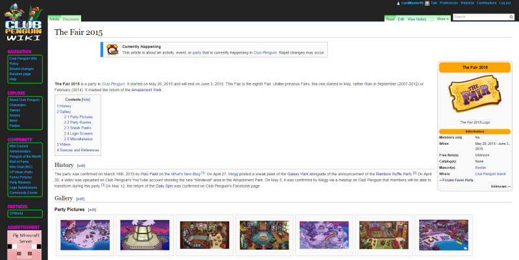Screen dimensions: 519x260
Task: Focus the Search input field
Action: (x=481, y=17)
